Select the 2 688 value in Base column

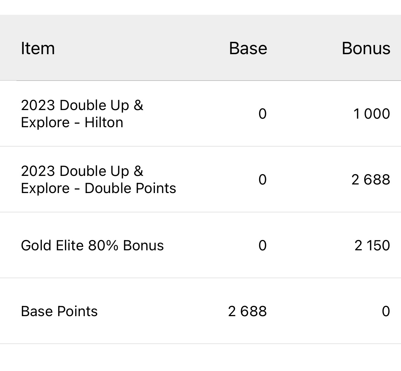tap(247, 311)
